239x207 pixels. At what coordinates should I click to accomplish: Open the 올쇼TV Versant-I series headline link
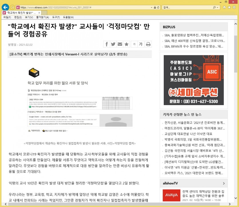point(68,54)
